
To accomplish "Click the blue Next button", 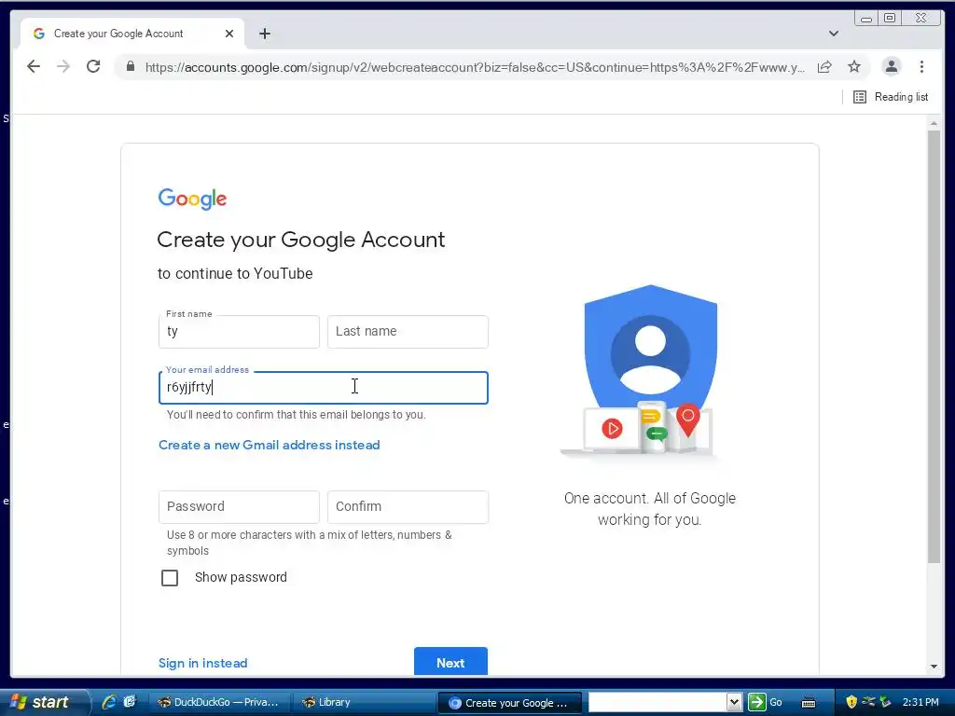I will pos(450,662).
